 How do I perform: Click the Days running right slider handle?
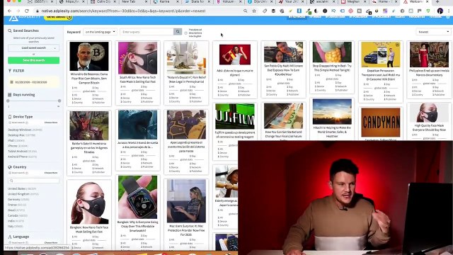pyautogui.click(x=59, y=101)
